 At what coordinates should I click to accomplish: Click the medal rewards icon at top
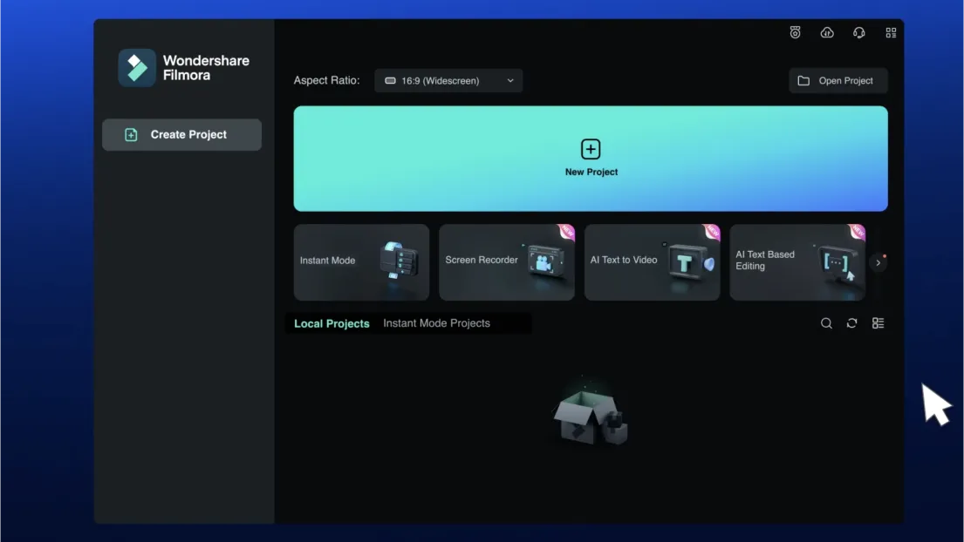[795, 32]
